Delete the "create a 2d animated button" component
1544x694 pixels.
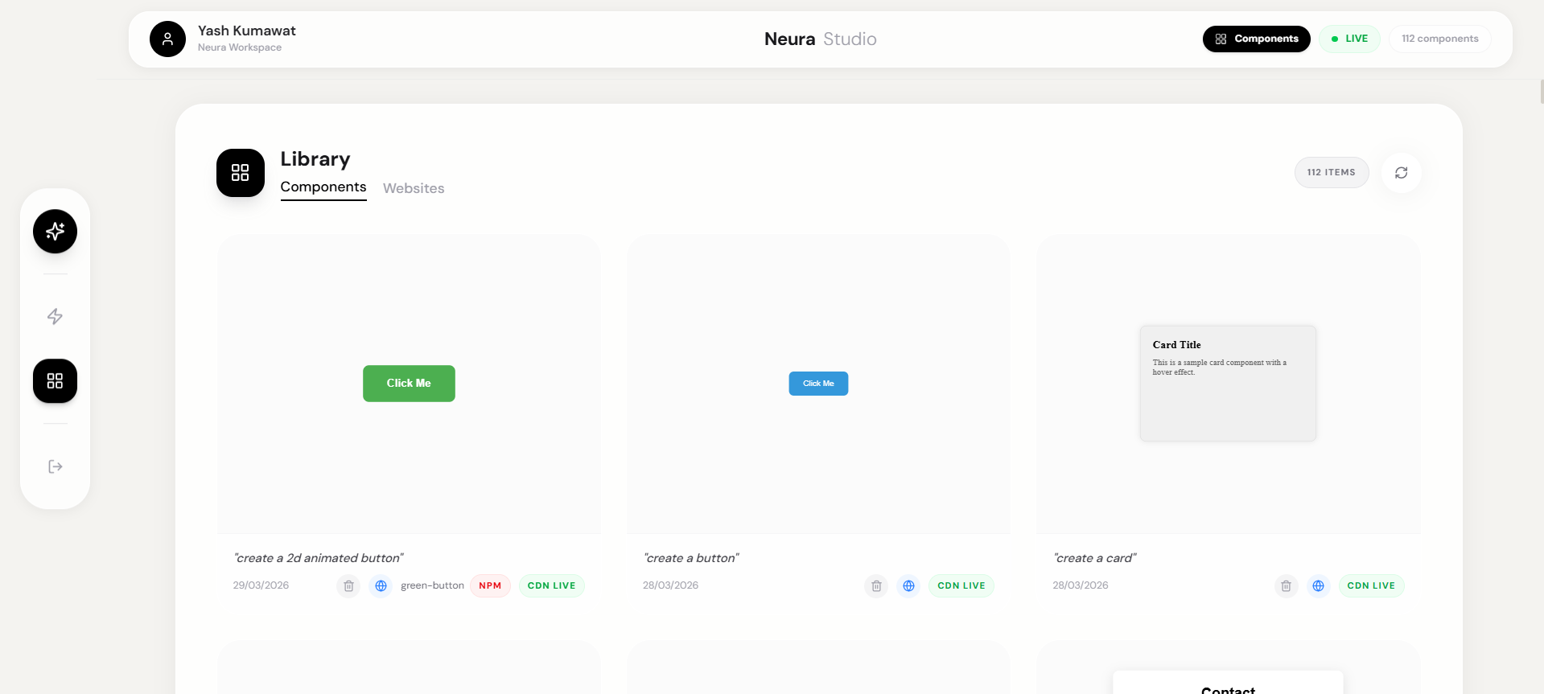pos(348,585)
